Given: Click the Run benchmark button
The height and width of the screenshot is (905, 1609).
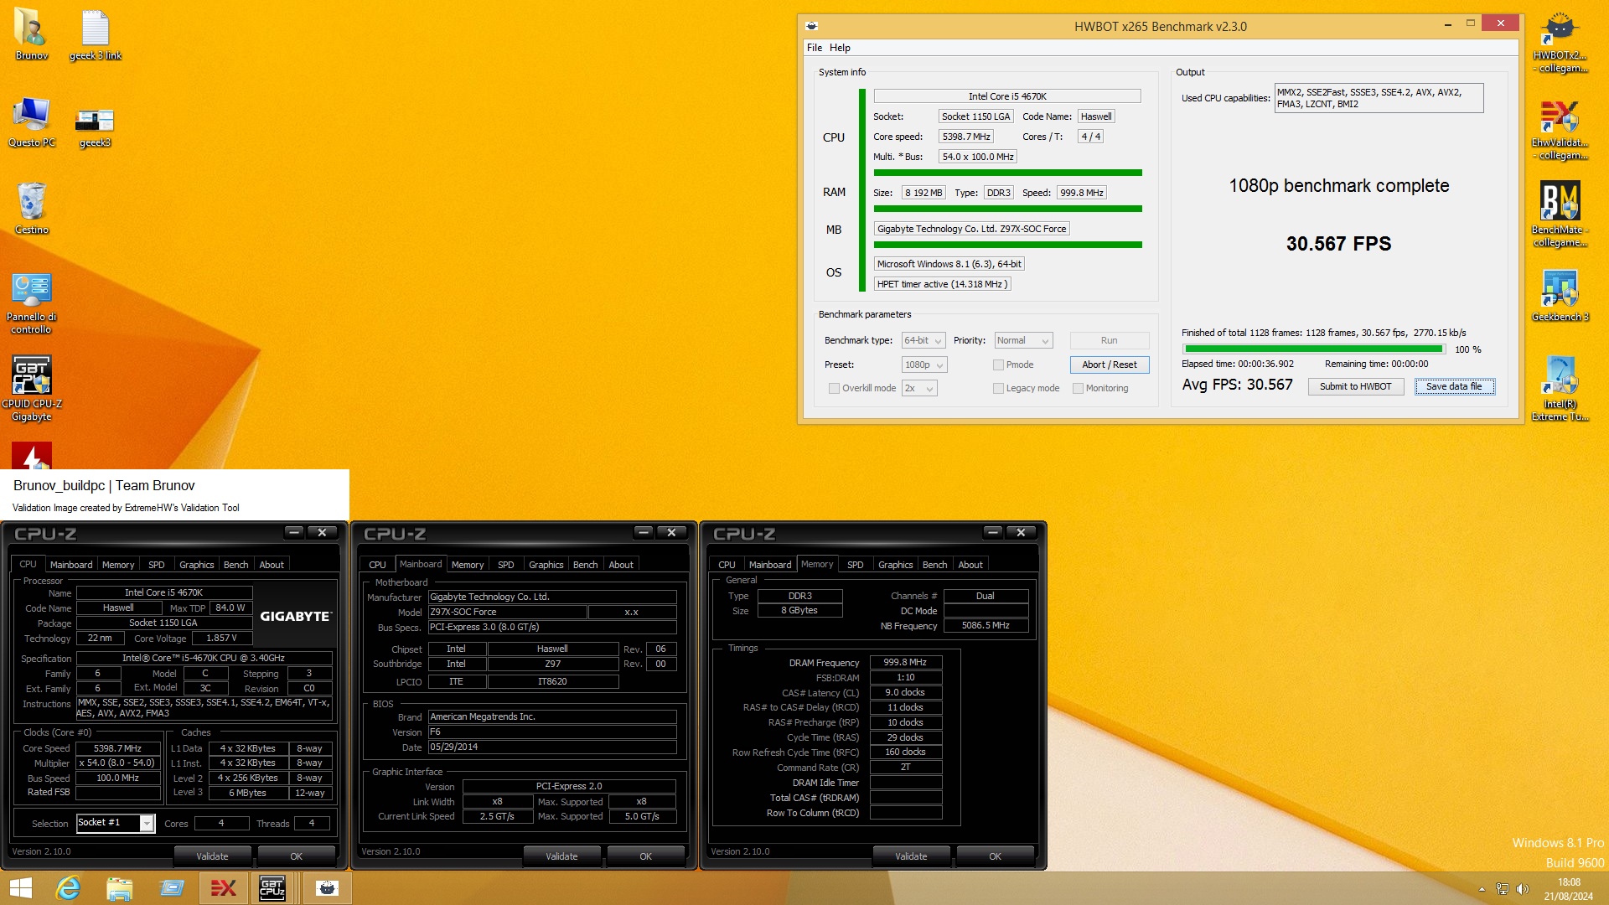Looking at the screenshot, I should point(1109,340).
